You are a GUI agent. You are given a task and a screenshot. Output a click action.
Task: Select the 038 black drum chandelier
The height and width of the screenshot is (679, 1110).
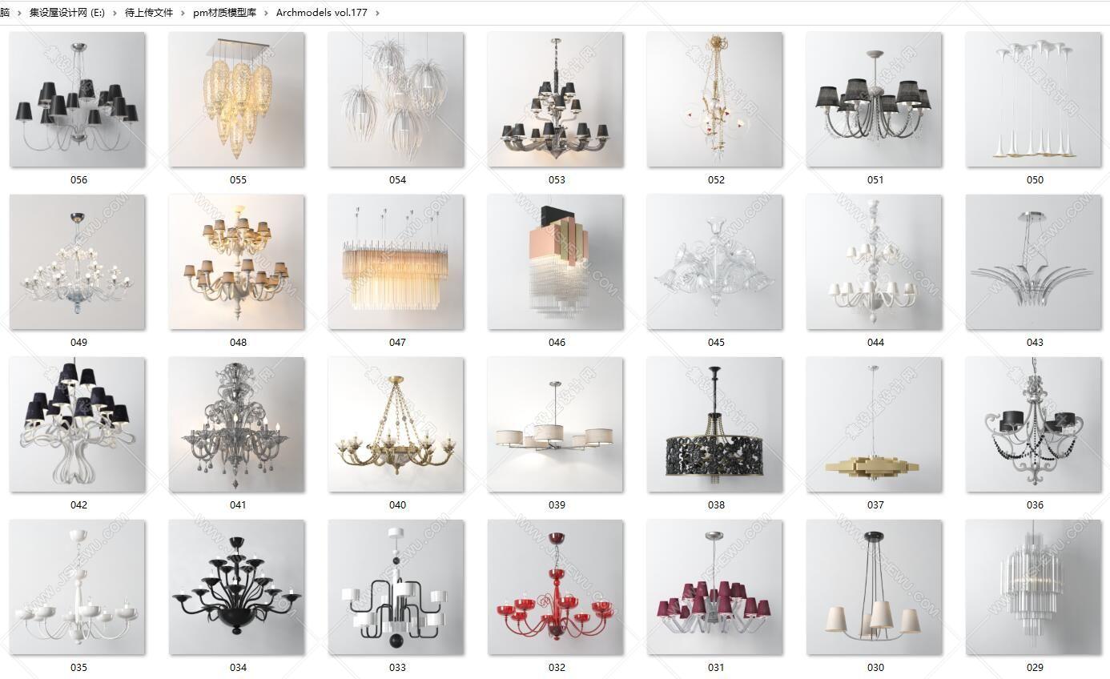[715, 425]
